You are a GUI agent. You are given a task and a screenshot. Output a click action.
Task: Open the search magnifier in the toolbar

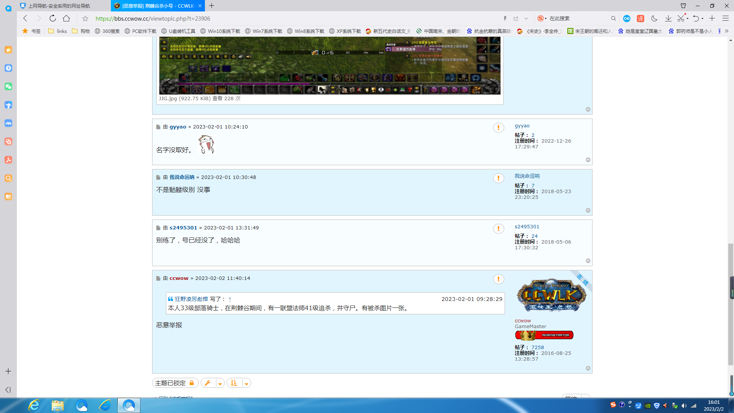tap(613, 18)
